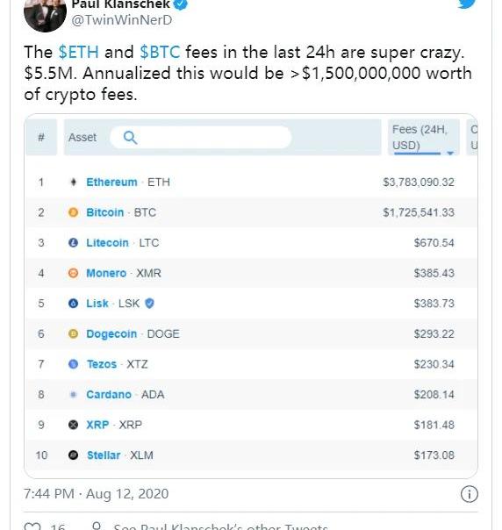Open the $BTC cashtag link
The image size is (502, 530).
[160, 53]
